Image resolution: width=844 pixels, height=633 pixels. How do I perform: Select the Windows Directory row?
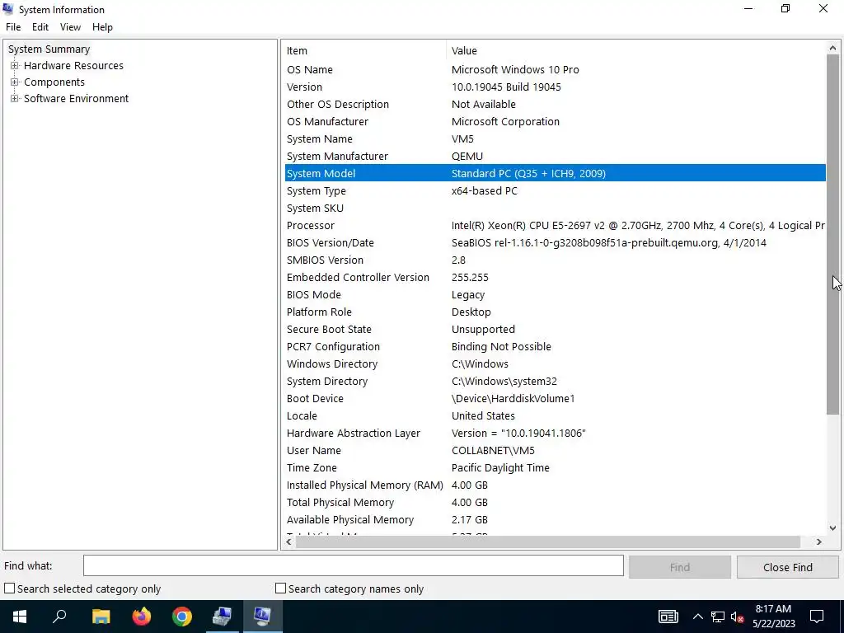point(555,363)
